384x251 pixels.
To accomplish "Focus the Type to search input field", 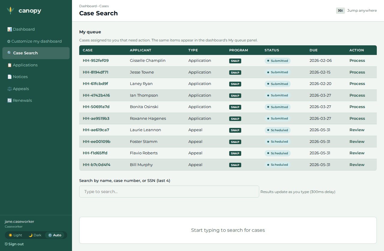I will pos(169,192).
